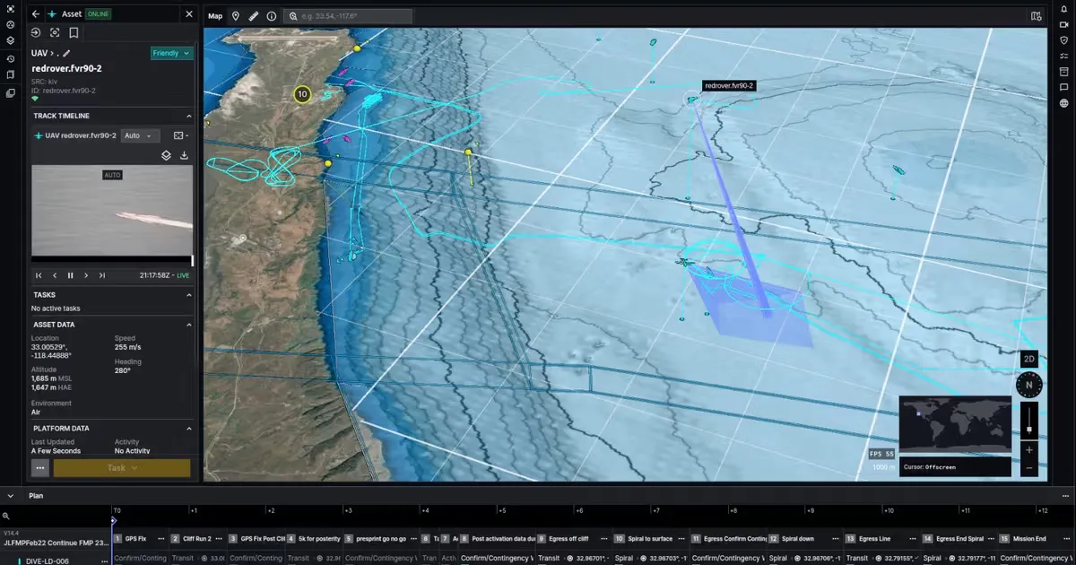Open the map info icon
The height and width of the screenshot is (565, 1076).
[x=272, y=16]
